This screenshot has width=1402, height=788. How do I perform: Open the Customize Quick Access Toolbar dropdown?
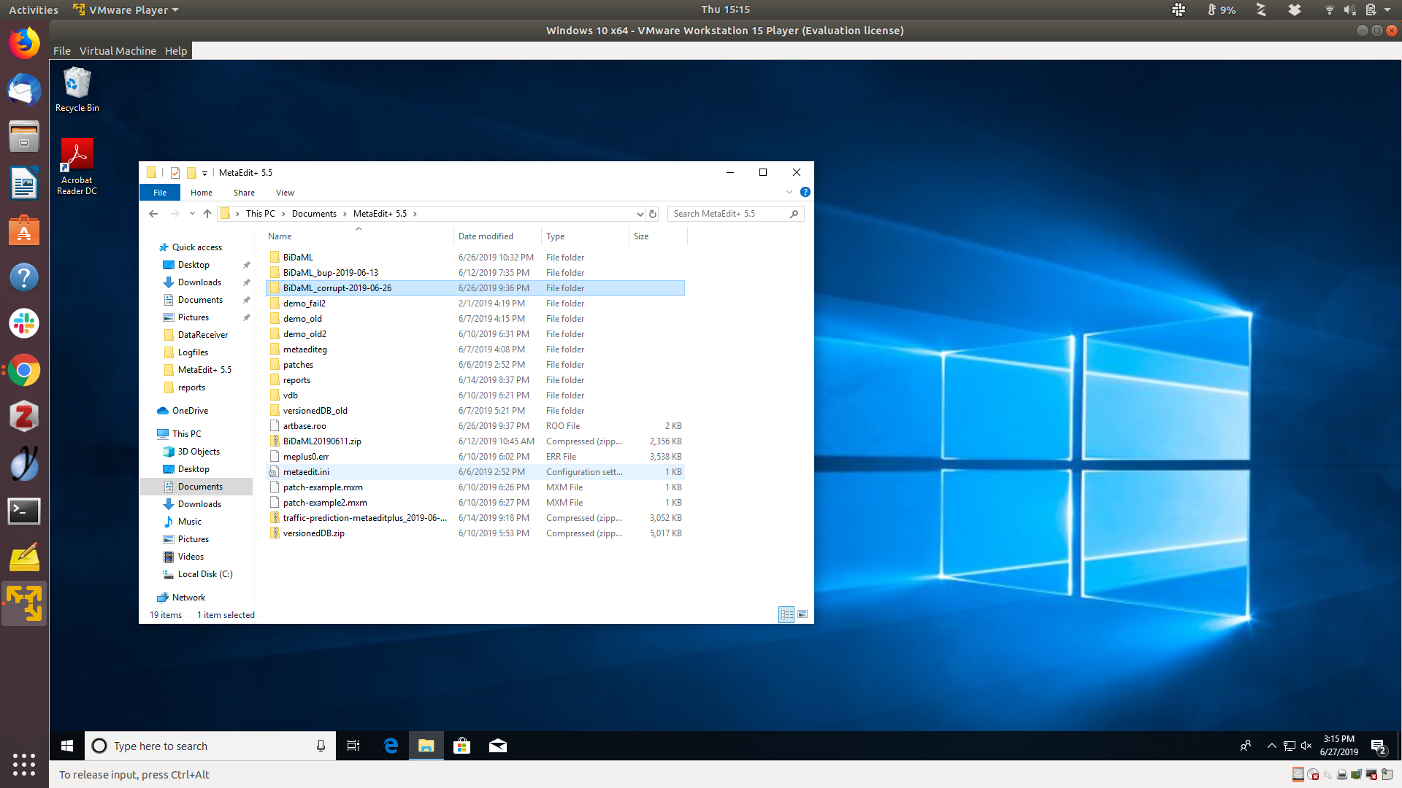[x=204, y=174]
